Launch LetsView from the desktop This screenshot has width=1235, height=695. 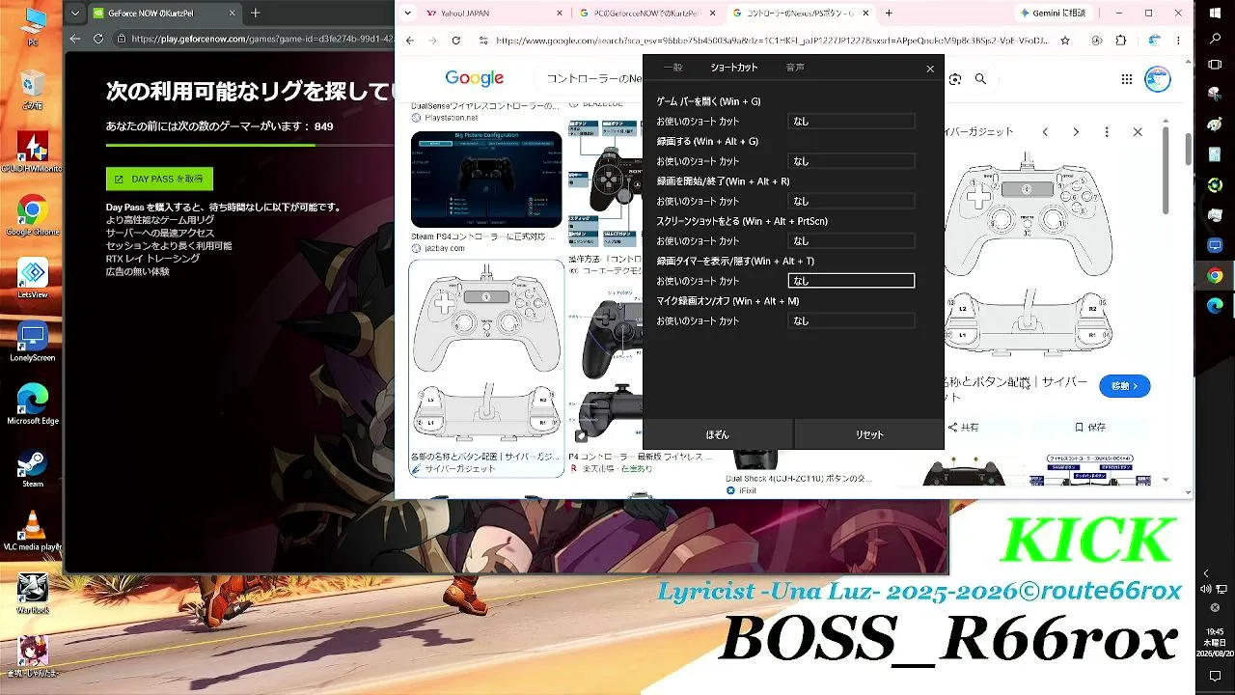coord(32,277)
